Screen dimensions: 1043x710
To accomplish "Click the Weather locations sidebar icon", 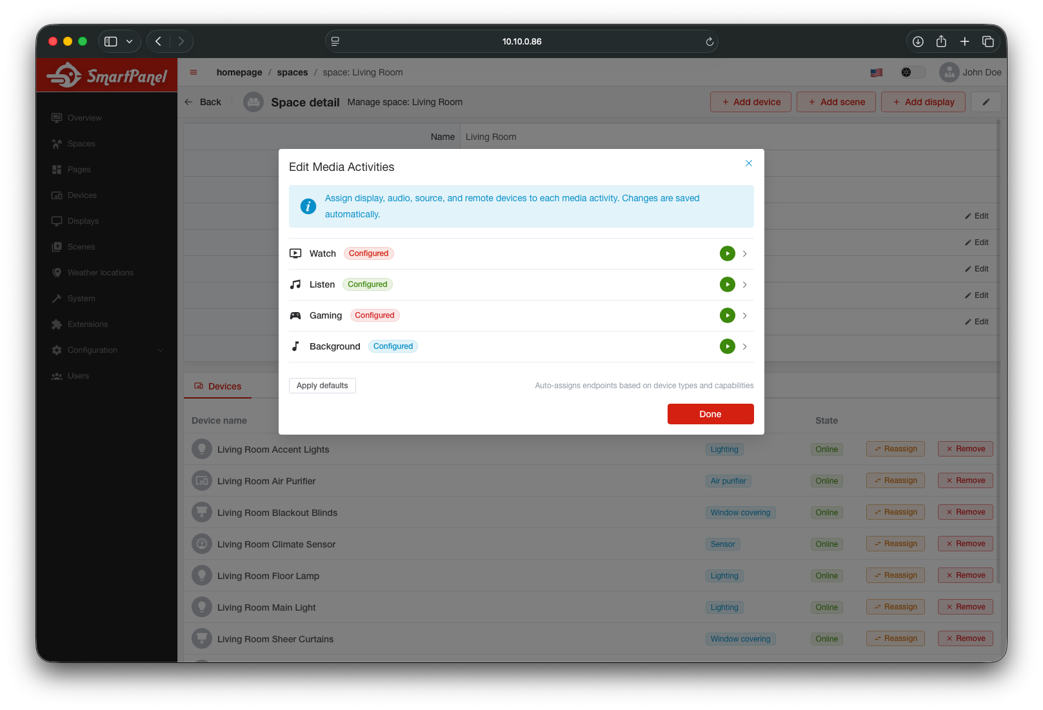I will tap(57, 272).
